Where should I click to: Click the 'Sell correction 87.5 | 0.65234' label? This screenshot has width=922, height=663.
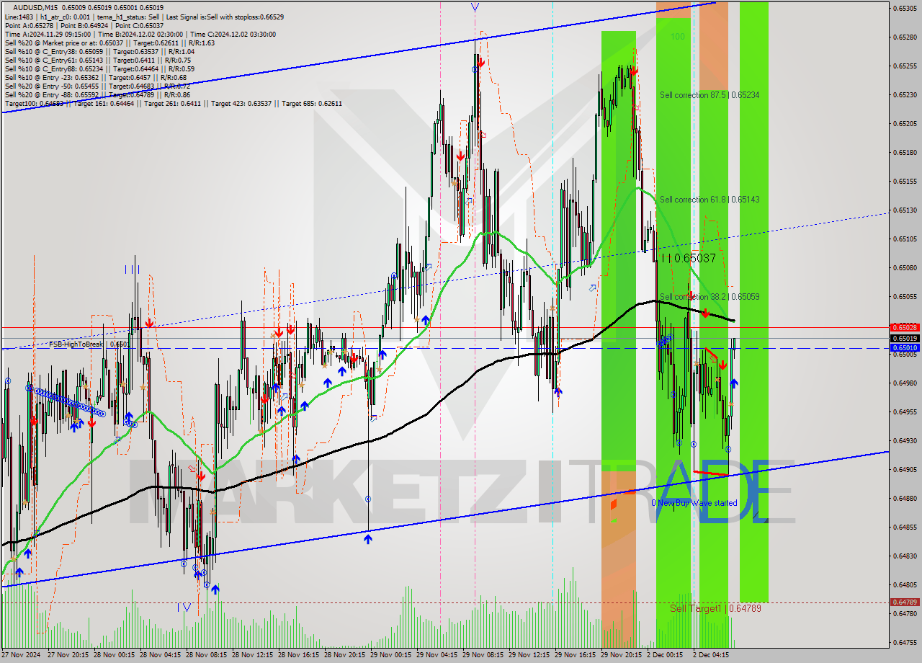710,95
